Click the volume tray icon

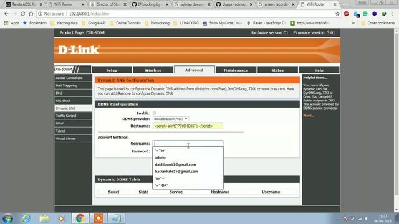tap(366, 218)
